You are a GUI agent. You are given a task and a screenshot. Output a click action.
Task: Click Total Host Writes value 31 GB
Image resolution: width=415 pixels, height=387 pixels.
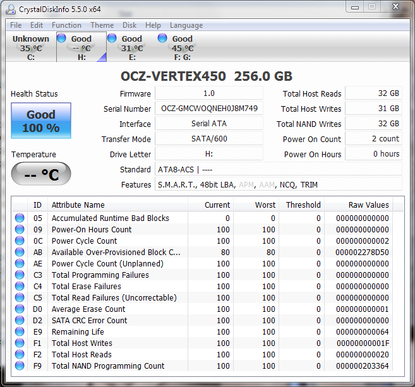point(373,109)
